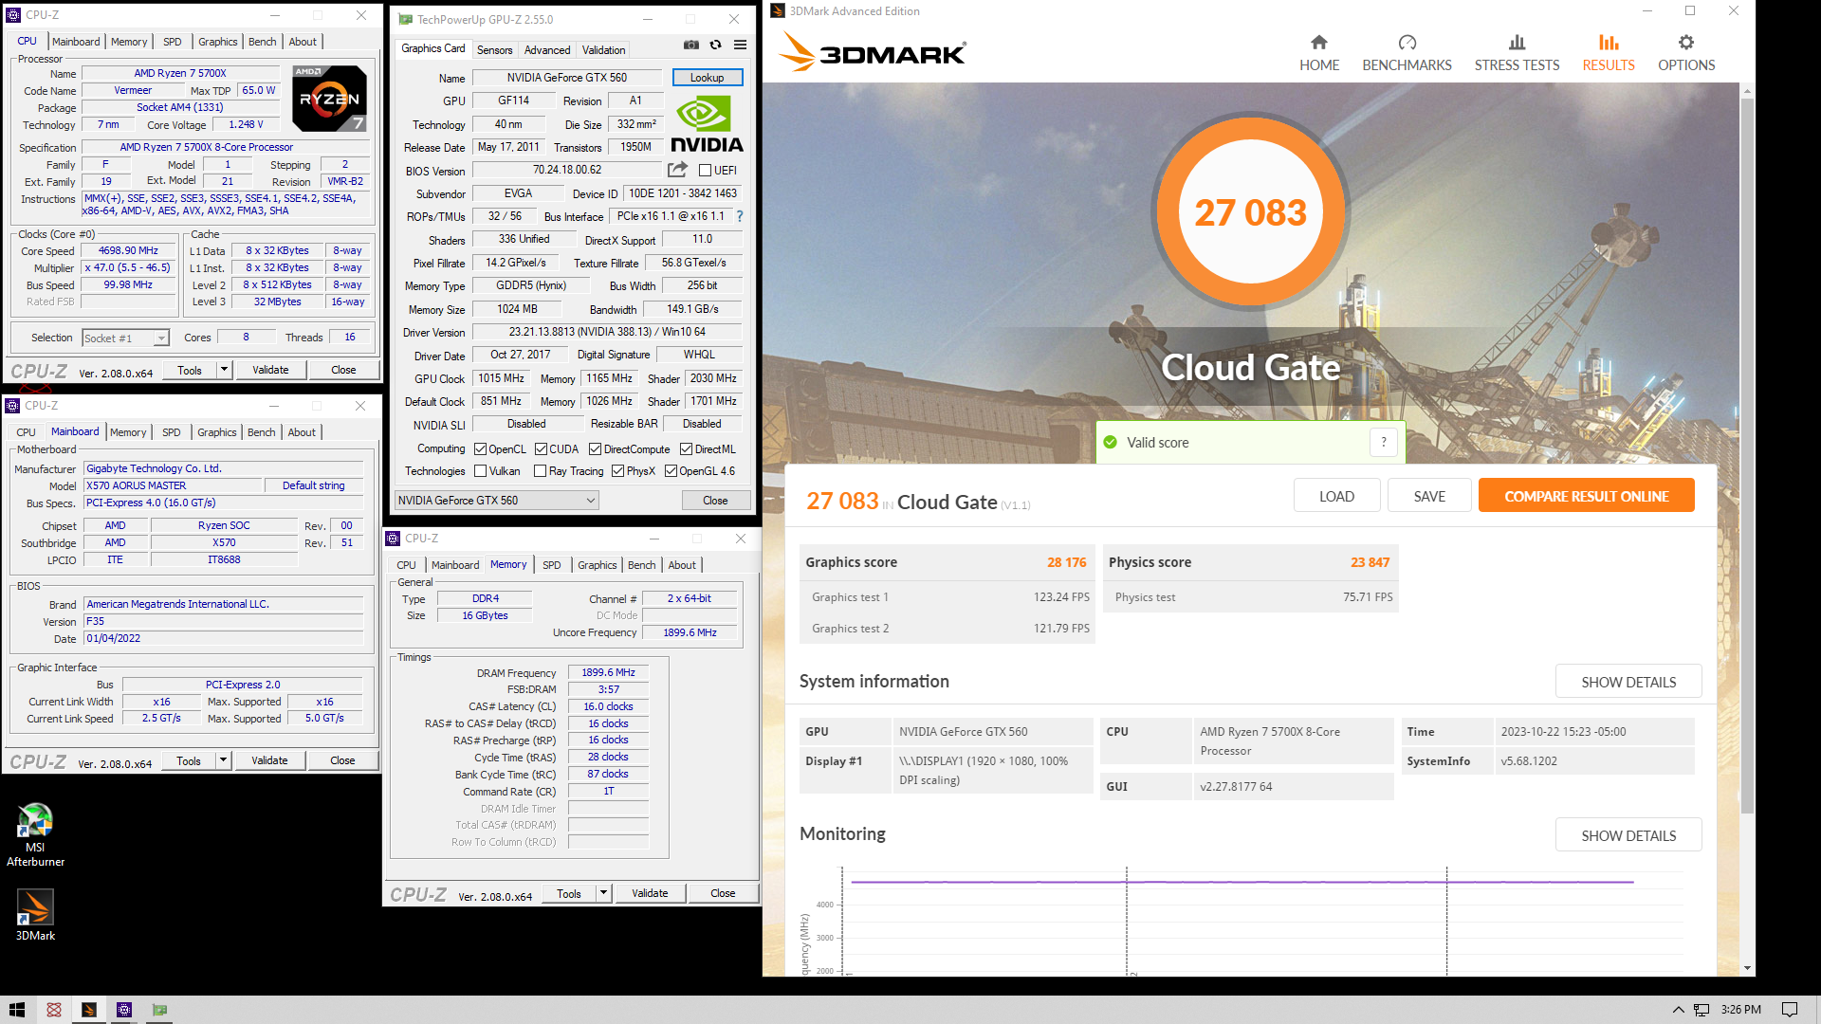This screenshot has width=1821, height=1024.
Task: Click the valid score help question mark
Action: click(1384, 442)
